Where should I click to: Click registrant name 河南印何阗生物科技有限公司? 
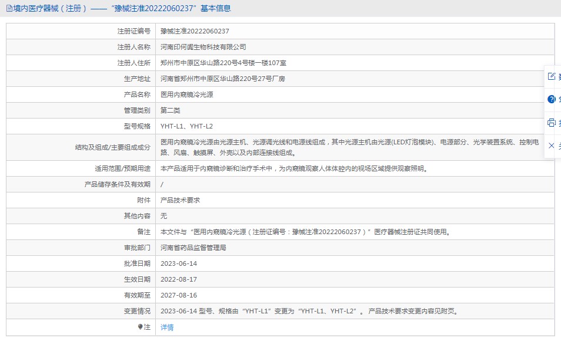203,47
